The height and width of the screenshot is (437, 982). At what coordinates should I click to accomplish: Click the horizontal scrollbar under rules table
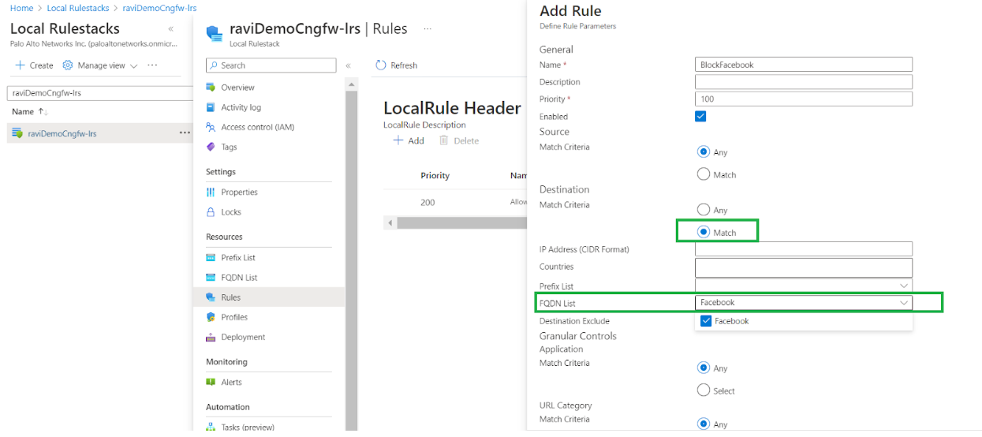point(457,223)
